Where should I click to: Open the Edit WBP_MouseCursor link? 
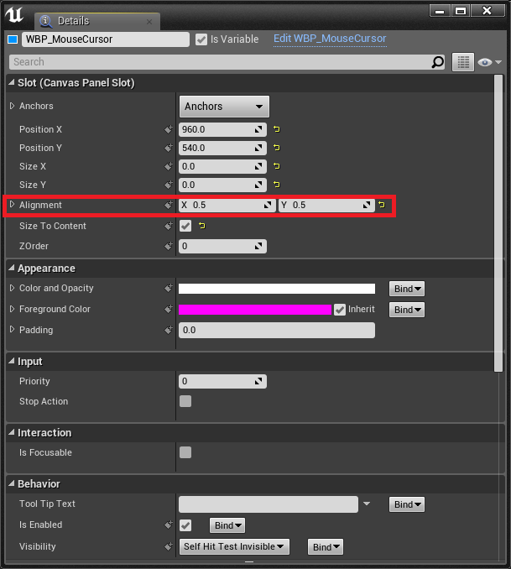coord(330,39)
